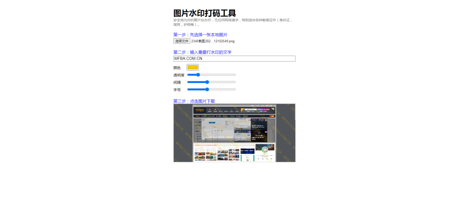Click the 字号 label text
The width and height of the screenshot is (469, 224).
coord(177,90)
